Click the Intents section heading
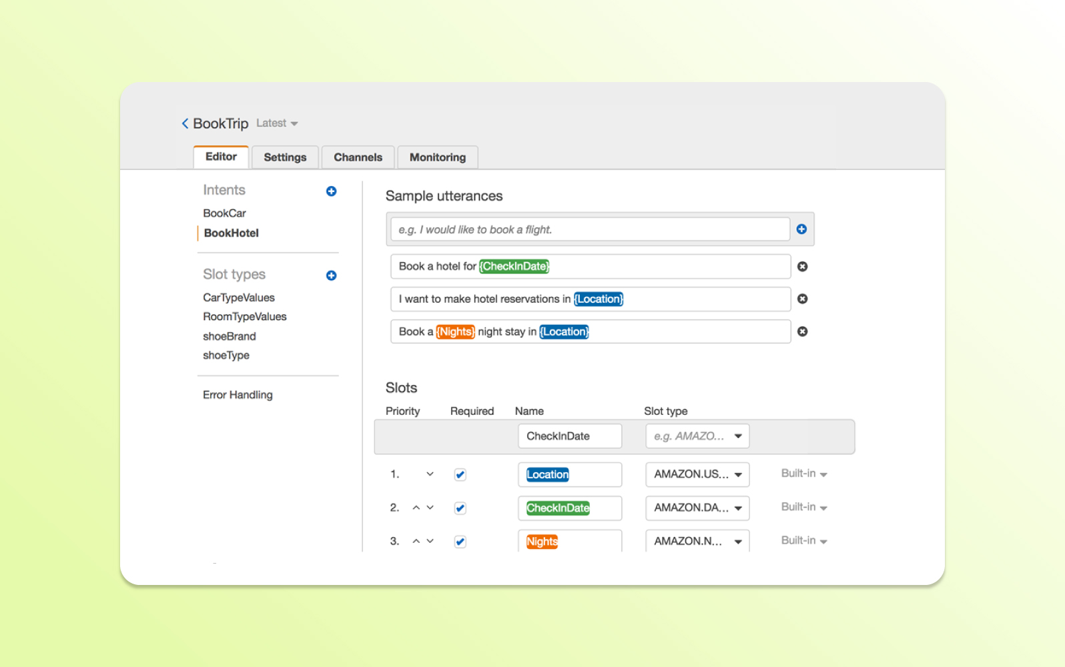Viewport: 1065px width, 667px height. point(224,190)
